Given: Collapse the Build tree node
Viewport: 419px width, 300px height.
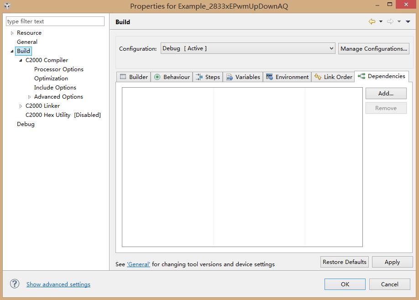Looking at the screenshot, I should click(12, 51).
